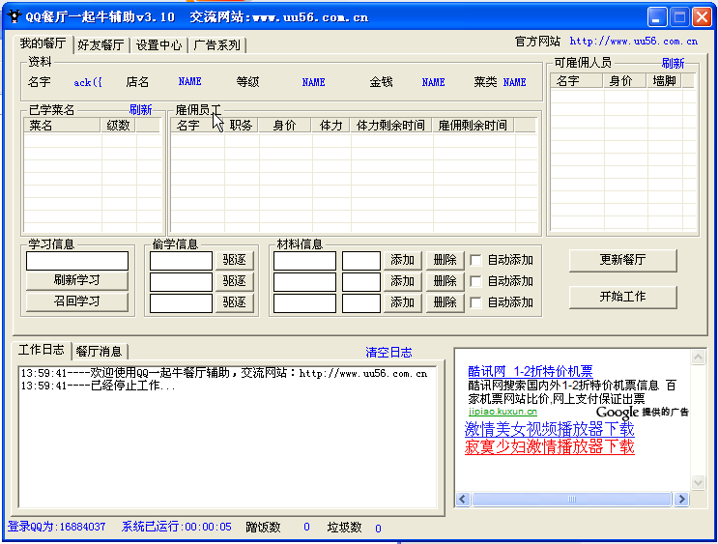Click ad panel scroll down arrow

(698, 482)
